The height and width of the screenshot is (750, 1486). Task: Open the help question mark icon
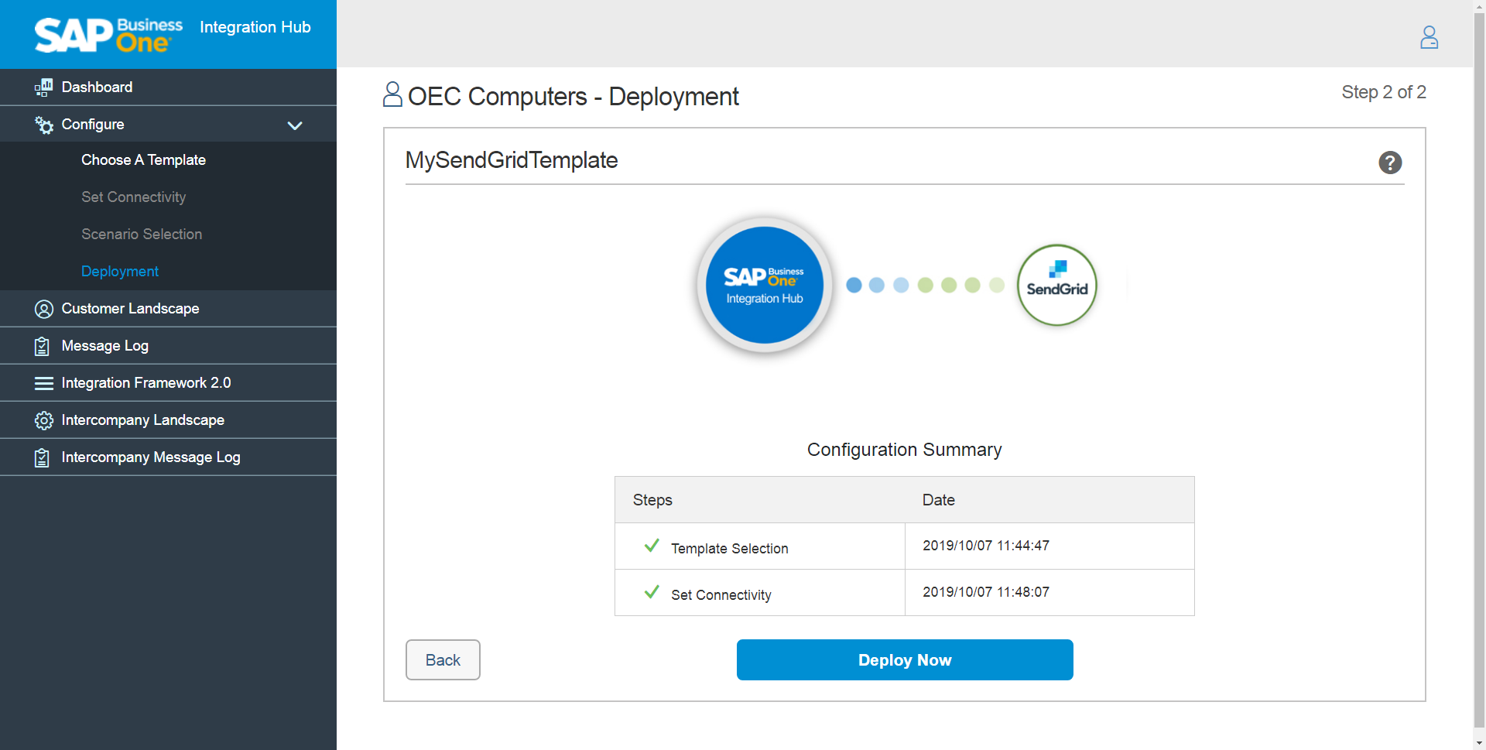(1390, 163)
